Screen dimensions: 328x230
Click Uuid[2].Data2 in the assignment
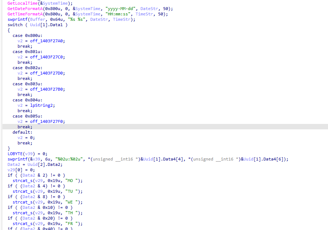(45, 164)
